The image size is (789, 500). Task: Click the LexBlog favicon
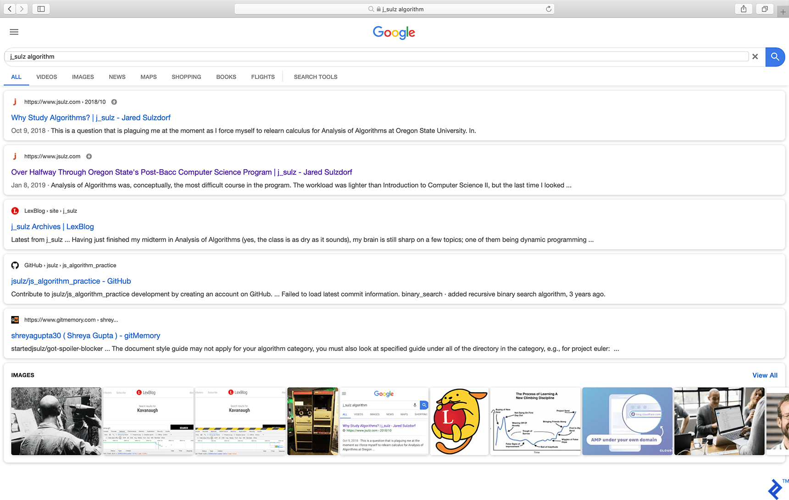click(15, 211)
